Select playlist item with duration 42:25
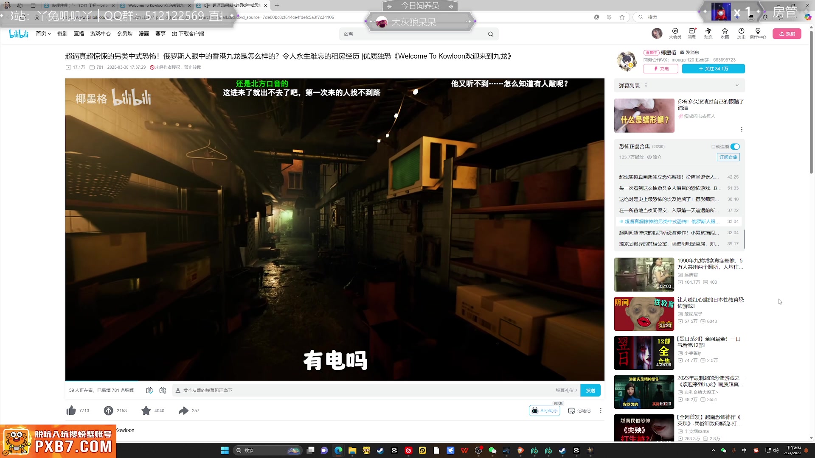This screenshot has width=815, height=458. pyautogui.click(x=679, y=177)
